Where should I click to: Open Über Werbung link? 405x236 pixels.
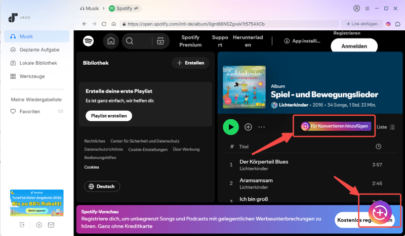point(186,150)
